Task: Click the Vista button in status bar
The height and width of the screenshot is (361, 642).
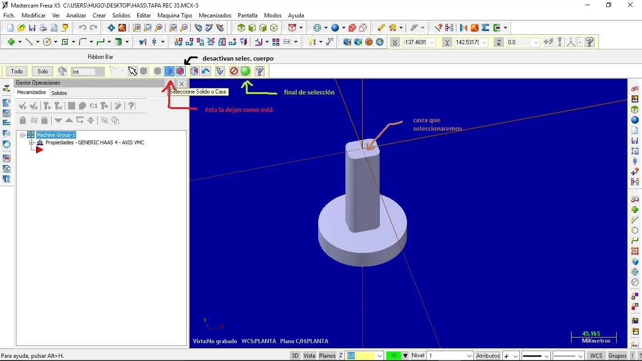Action: (x=309, y=355)
